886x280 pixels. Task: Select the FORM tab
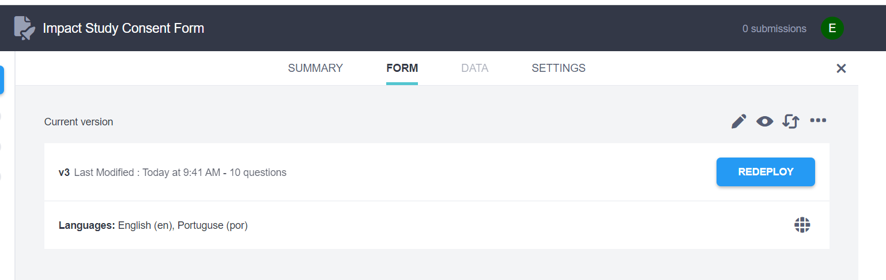[x=402, y=68]
